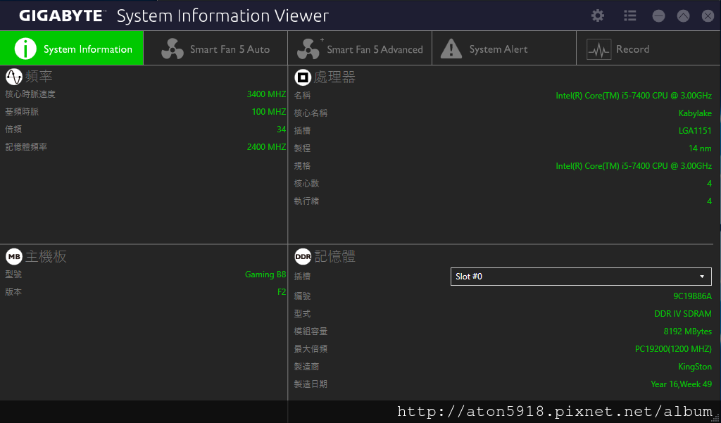Click the MB icon beside 主機板

[14, 256]
